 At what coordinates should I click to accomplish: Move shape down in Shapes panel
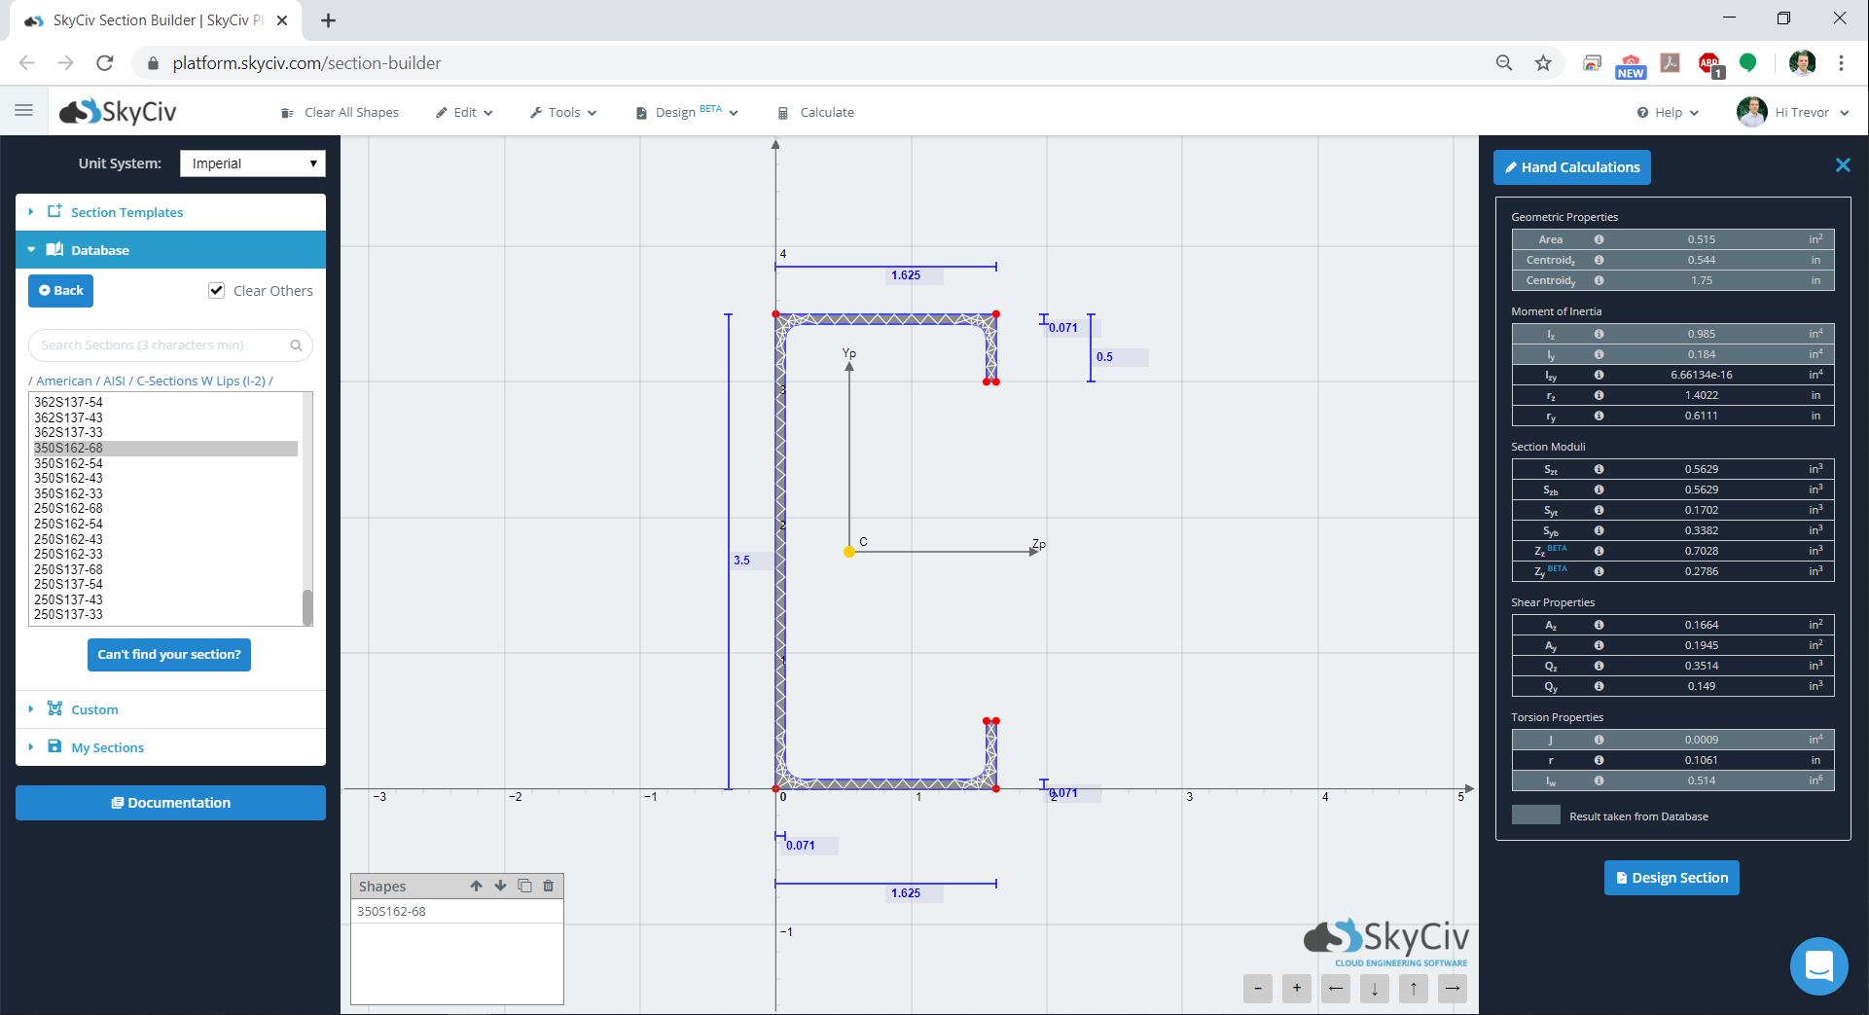pyautogui.click(x=501, y=886)
